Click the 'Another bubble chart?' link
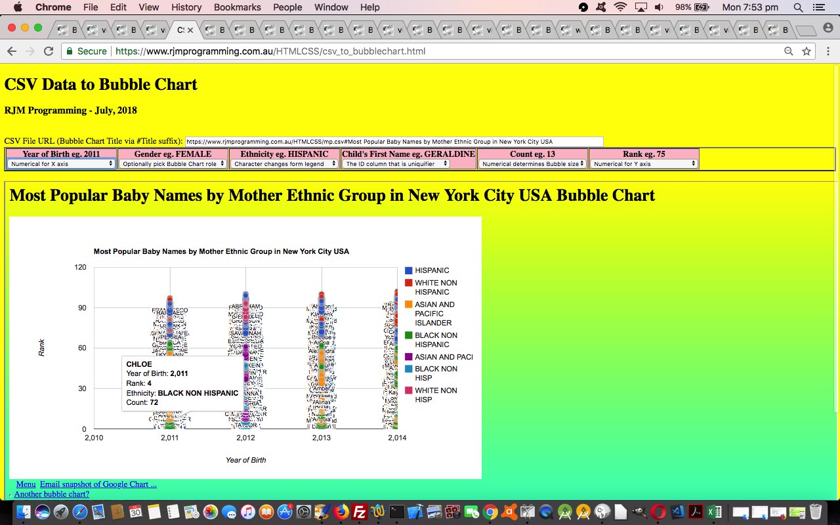840x525 pixels. [x=51, y=494]
